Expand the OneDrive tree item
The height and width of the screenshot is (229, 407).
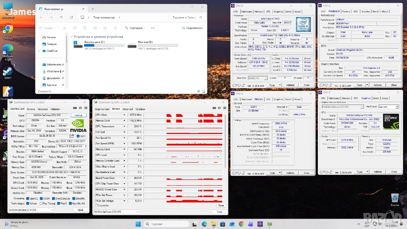click(39, 51)
